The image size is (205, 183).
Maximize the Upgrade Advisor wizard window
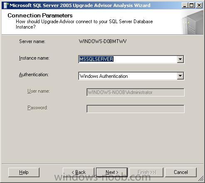tap(192, 5)
